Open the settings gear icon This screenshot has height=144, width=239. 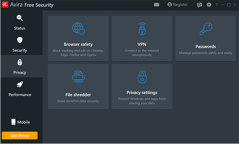209,5
